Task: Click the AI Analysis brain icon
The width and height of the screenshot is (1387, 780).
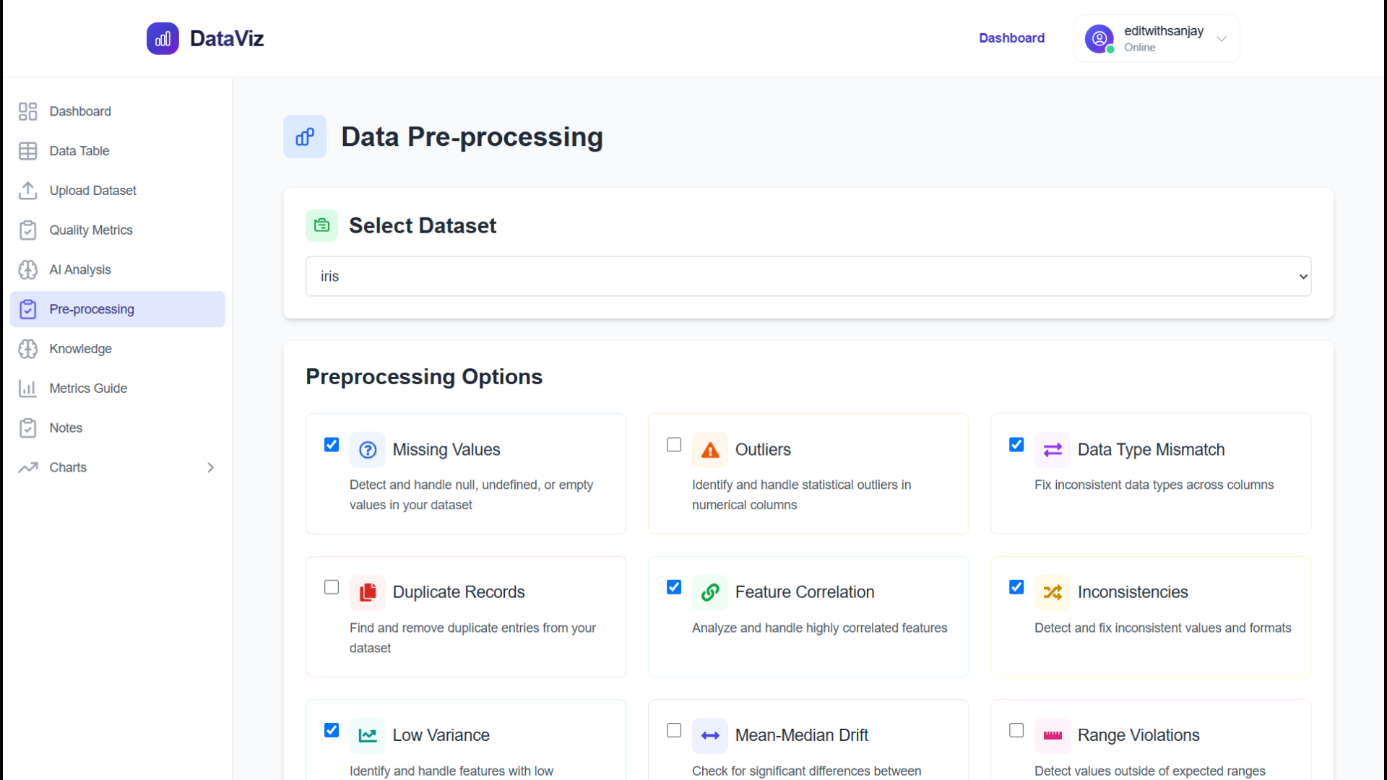Action: click(27, 269)
